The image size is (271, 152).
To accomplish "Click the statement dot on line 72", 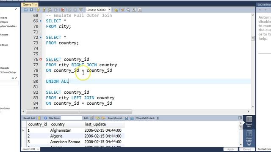I will [41, 38].
